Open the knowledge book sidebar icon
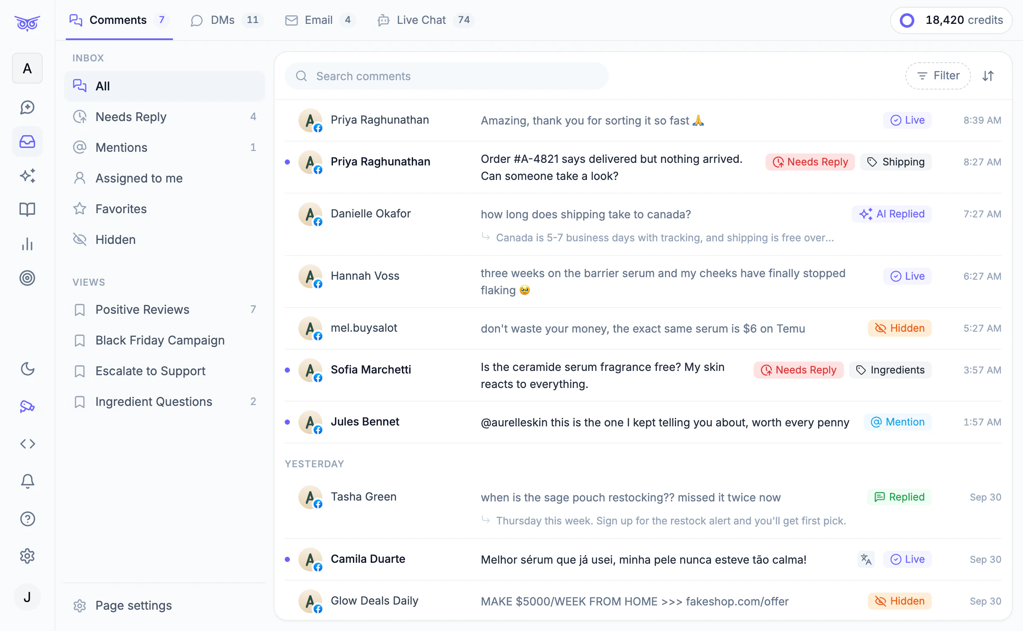Viewport: 1023px width, 631px height. [27, 209]
